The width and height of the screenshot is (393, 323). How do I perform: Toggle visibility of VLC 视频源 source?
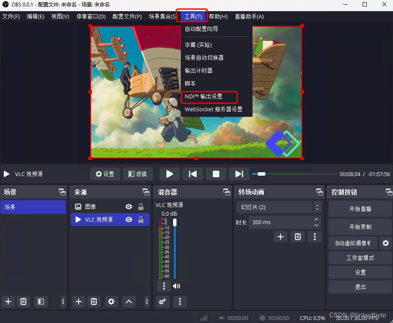[x=129, y=220]
